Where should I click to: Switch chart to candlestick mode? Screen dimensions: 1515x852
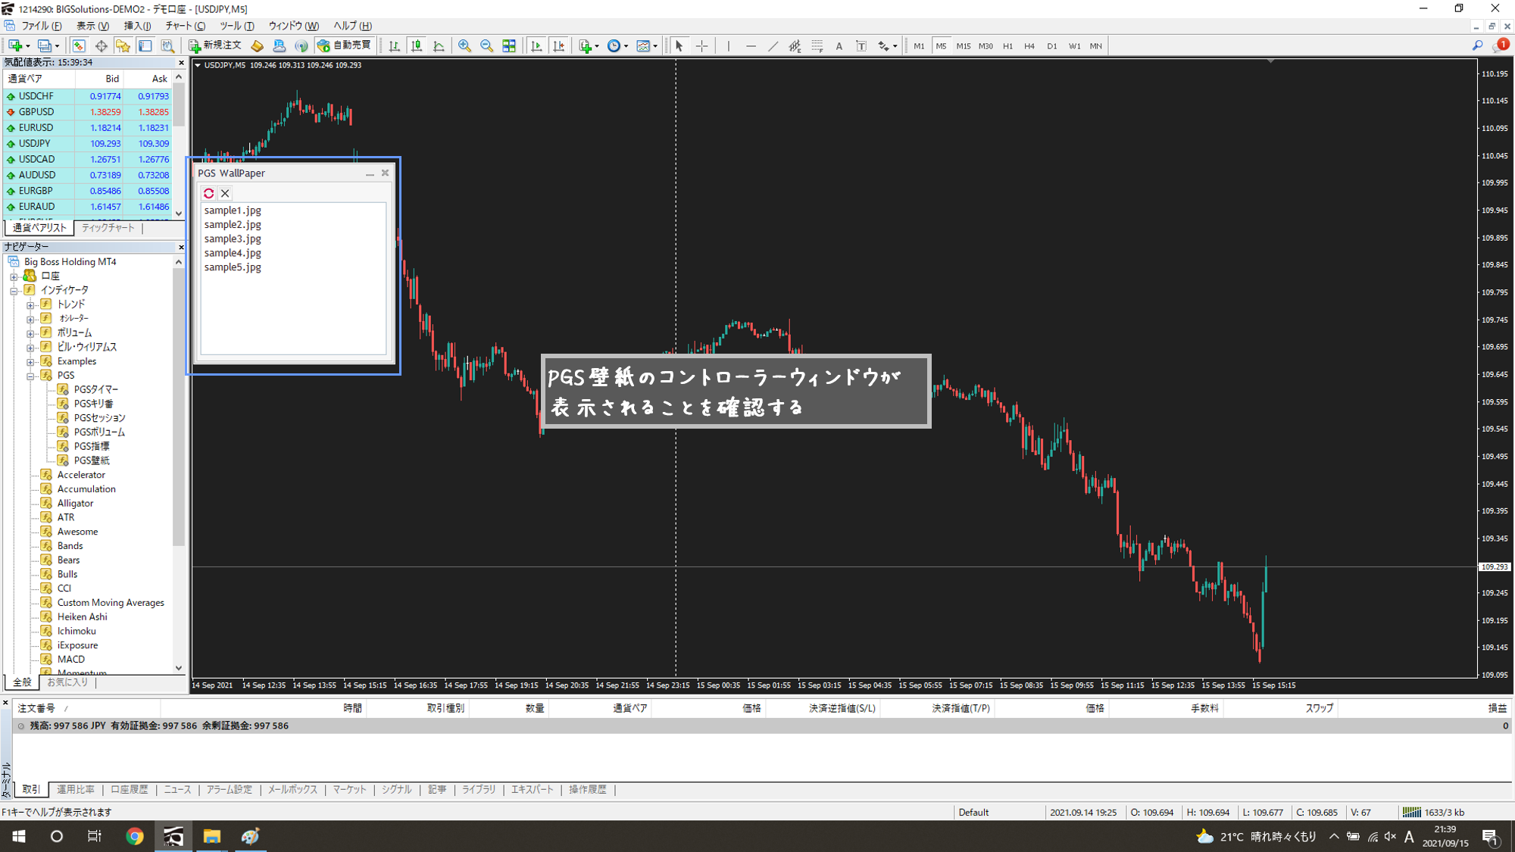tap(417, 46)
